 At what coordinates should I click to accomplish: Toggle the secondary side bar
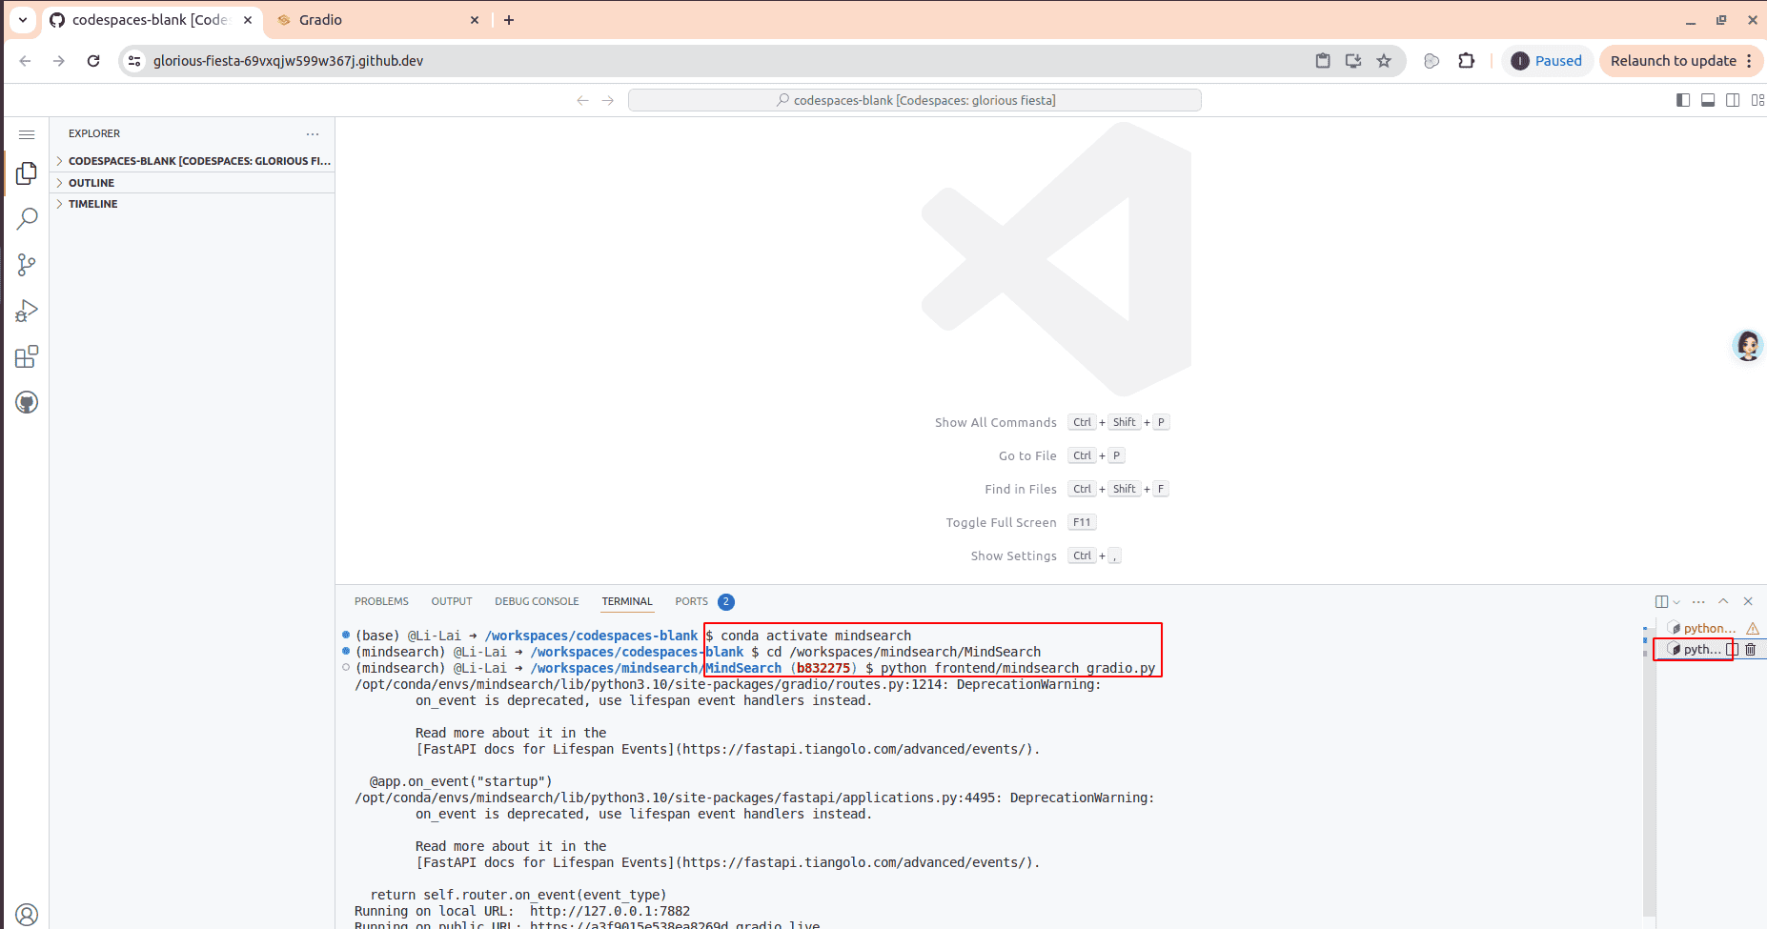(1733, 100)
